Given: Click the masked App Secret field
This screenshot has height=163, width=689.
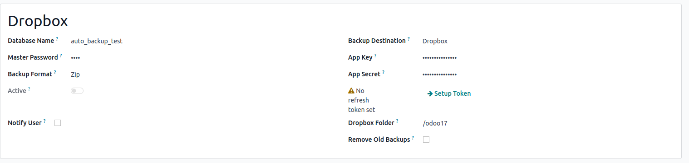Looking at the screenshot, I should (x=439, y=74).
